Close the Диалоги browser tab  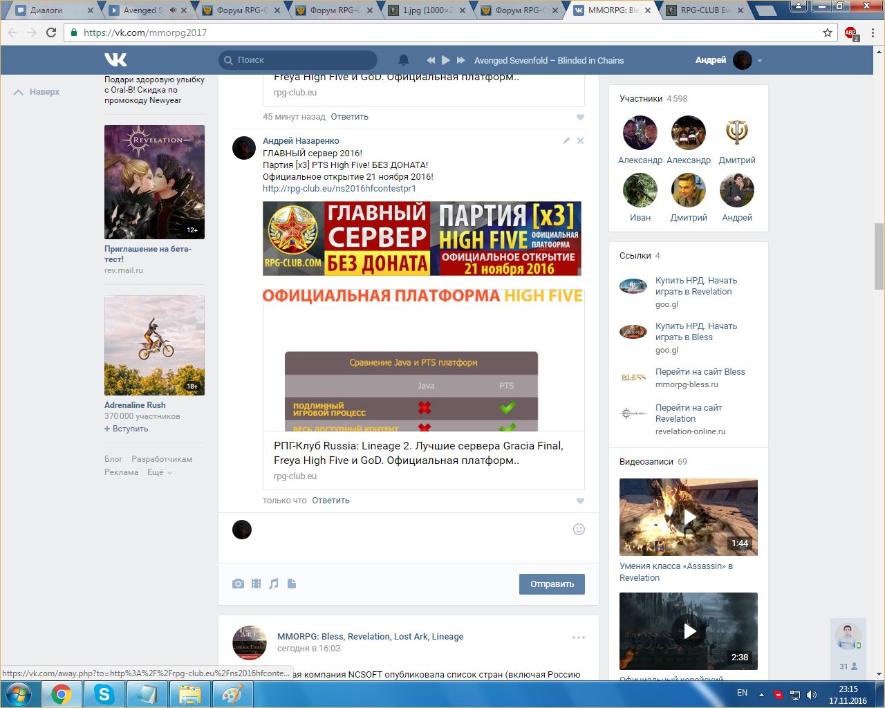tap(91, 10)
